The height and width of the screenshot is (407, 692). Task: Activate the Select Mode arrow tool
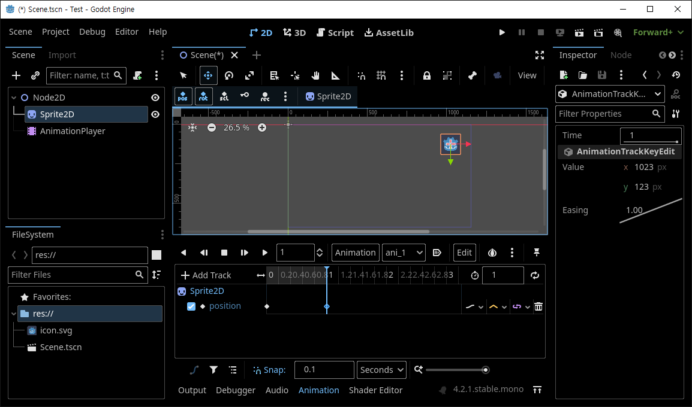click(x=183, y=75)
